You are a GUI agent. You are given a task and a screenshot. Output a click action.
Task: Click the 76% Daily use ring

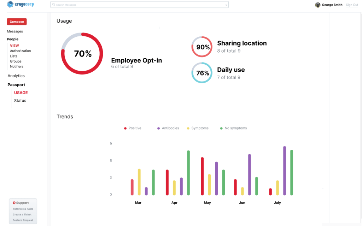coord(202,73)
